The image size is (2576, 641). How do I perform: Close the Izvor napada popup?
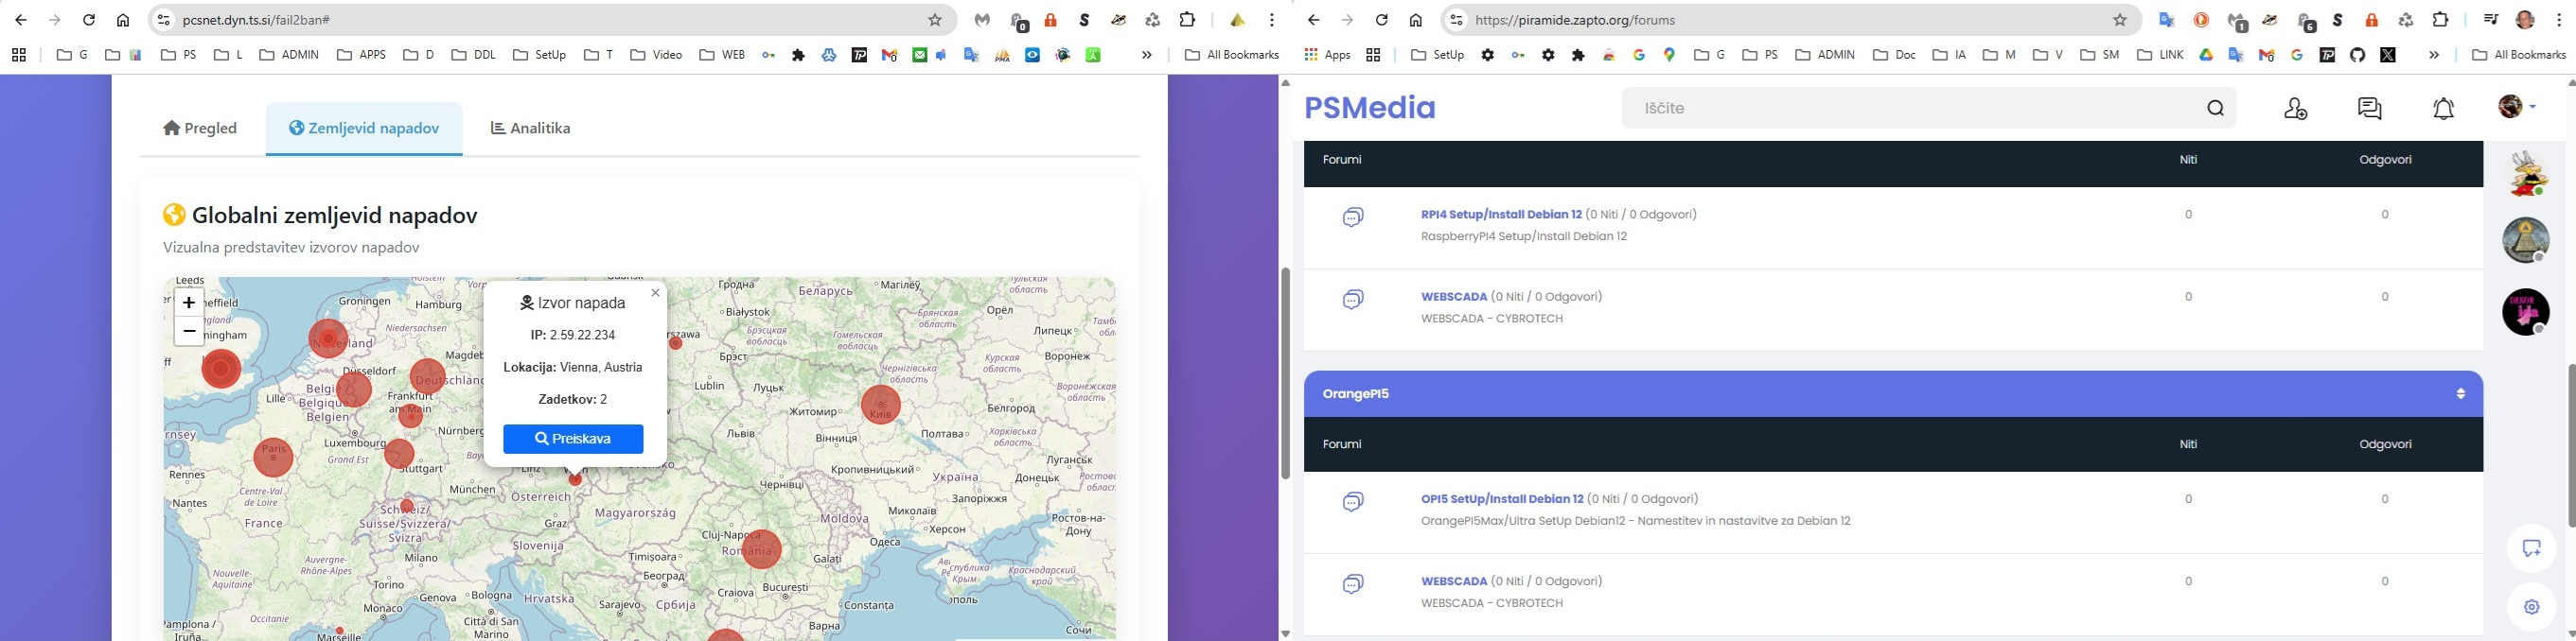coord(655,292)
